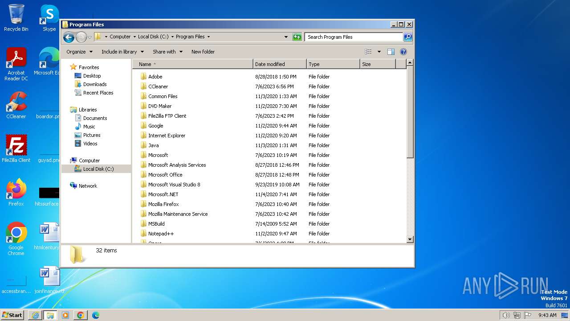Select the Notepad++ folder icon
570x321 pixels.
pyautogui.click(x=143, y=233)
